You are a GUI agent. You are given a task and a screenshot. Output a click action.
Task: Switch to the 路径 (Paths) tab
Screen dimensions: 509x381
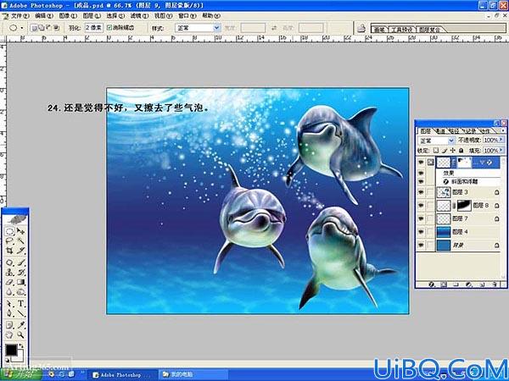click(454, 131)
